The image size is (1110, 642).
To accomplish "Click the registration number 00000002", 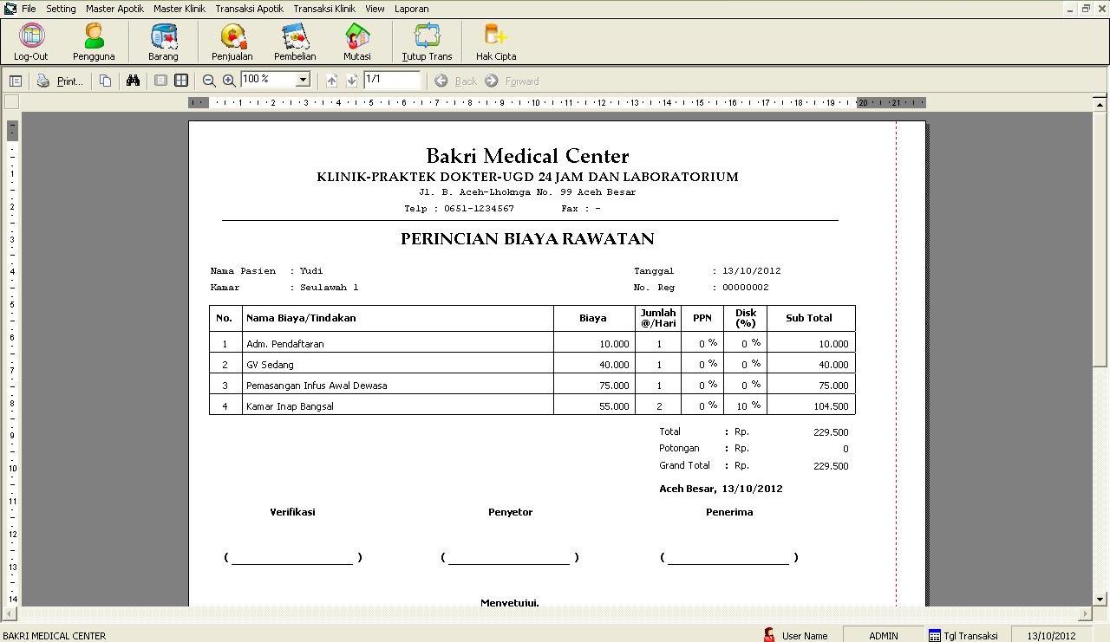I will (745, 287).
